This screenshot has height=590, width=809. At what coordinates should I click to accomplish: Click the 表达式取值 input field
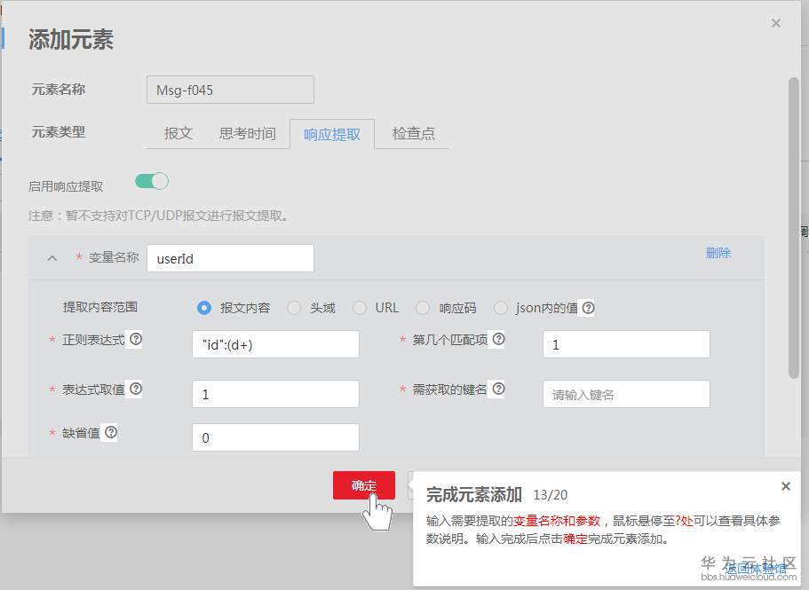click(x=275, y=394)
